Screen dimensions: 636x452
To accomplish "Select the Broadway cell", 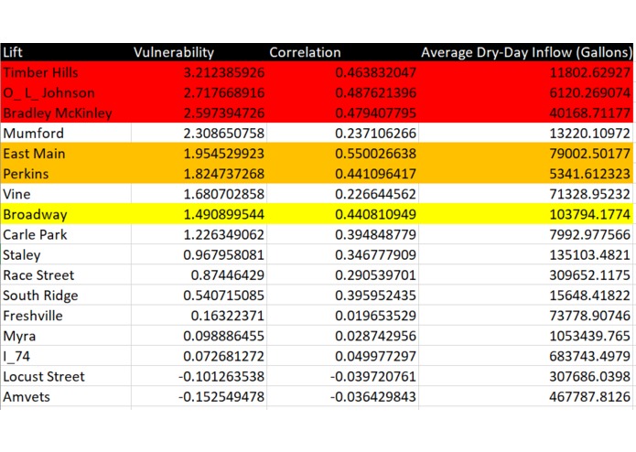I will (x=66, y=214).
